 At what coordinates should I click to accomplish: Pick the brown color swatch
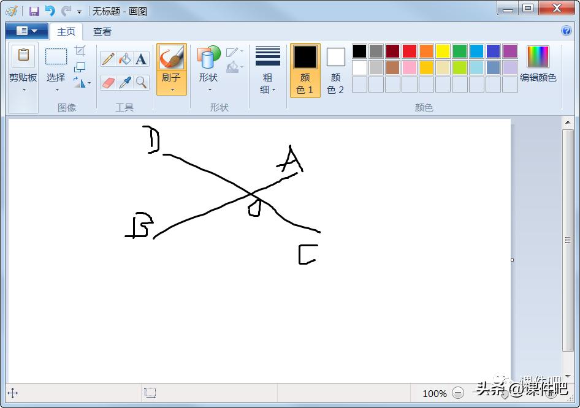click(x=392, y=67)
